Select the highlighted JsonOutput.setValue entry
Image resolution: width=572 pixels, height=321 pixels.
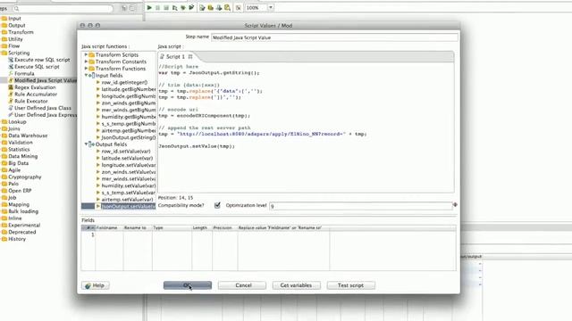(x=129, y=206)
